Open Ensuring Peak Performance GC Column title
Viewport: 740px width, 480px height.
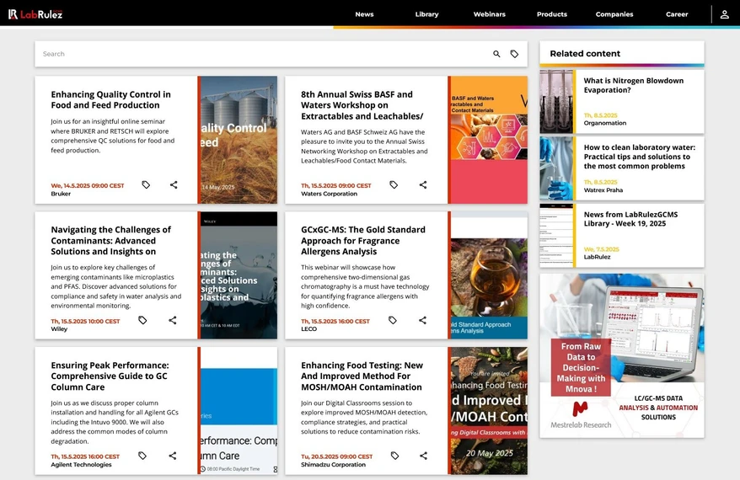pyautogui.click(x=110, y=376)
